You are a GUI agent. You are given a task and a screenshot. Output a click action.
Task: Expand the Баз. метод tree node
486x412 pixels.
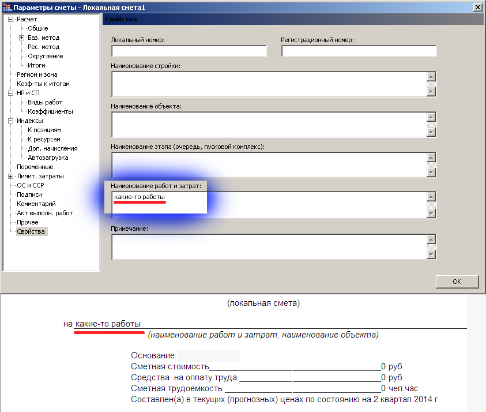[x=21, y=38]
